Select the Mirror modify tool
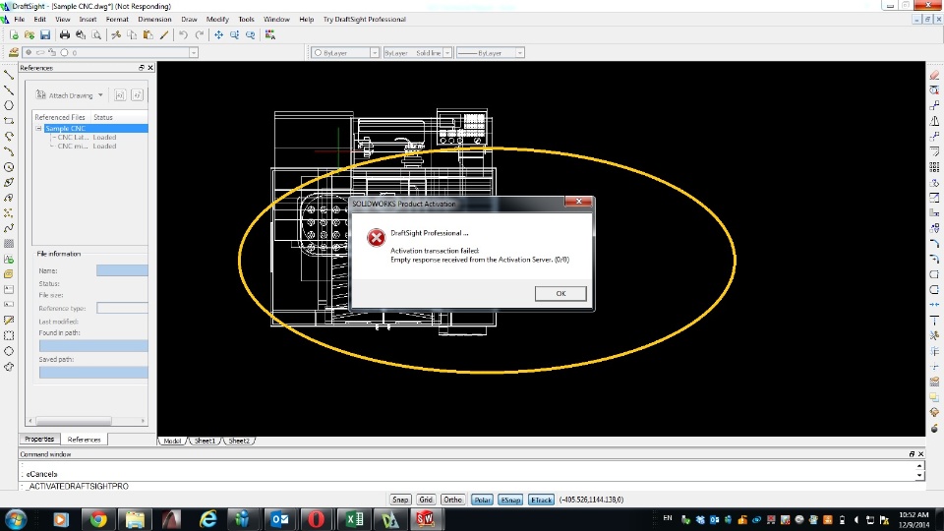Image resolution: width=944 pixels, height=531 pixels. (x=934, y=120)
